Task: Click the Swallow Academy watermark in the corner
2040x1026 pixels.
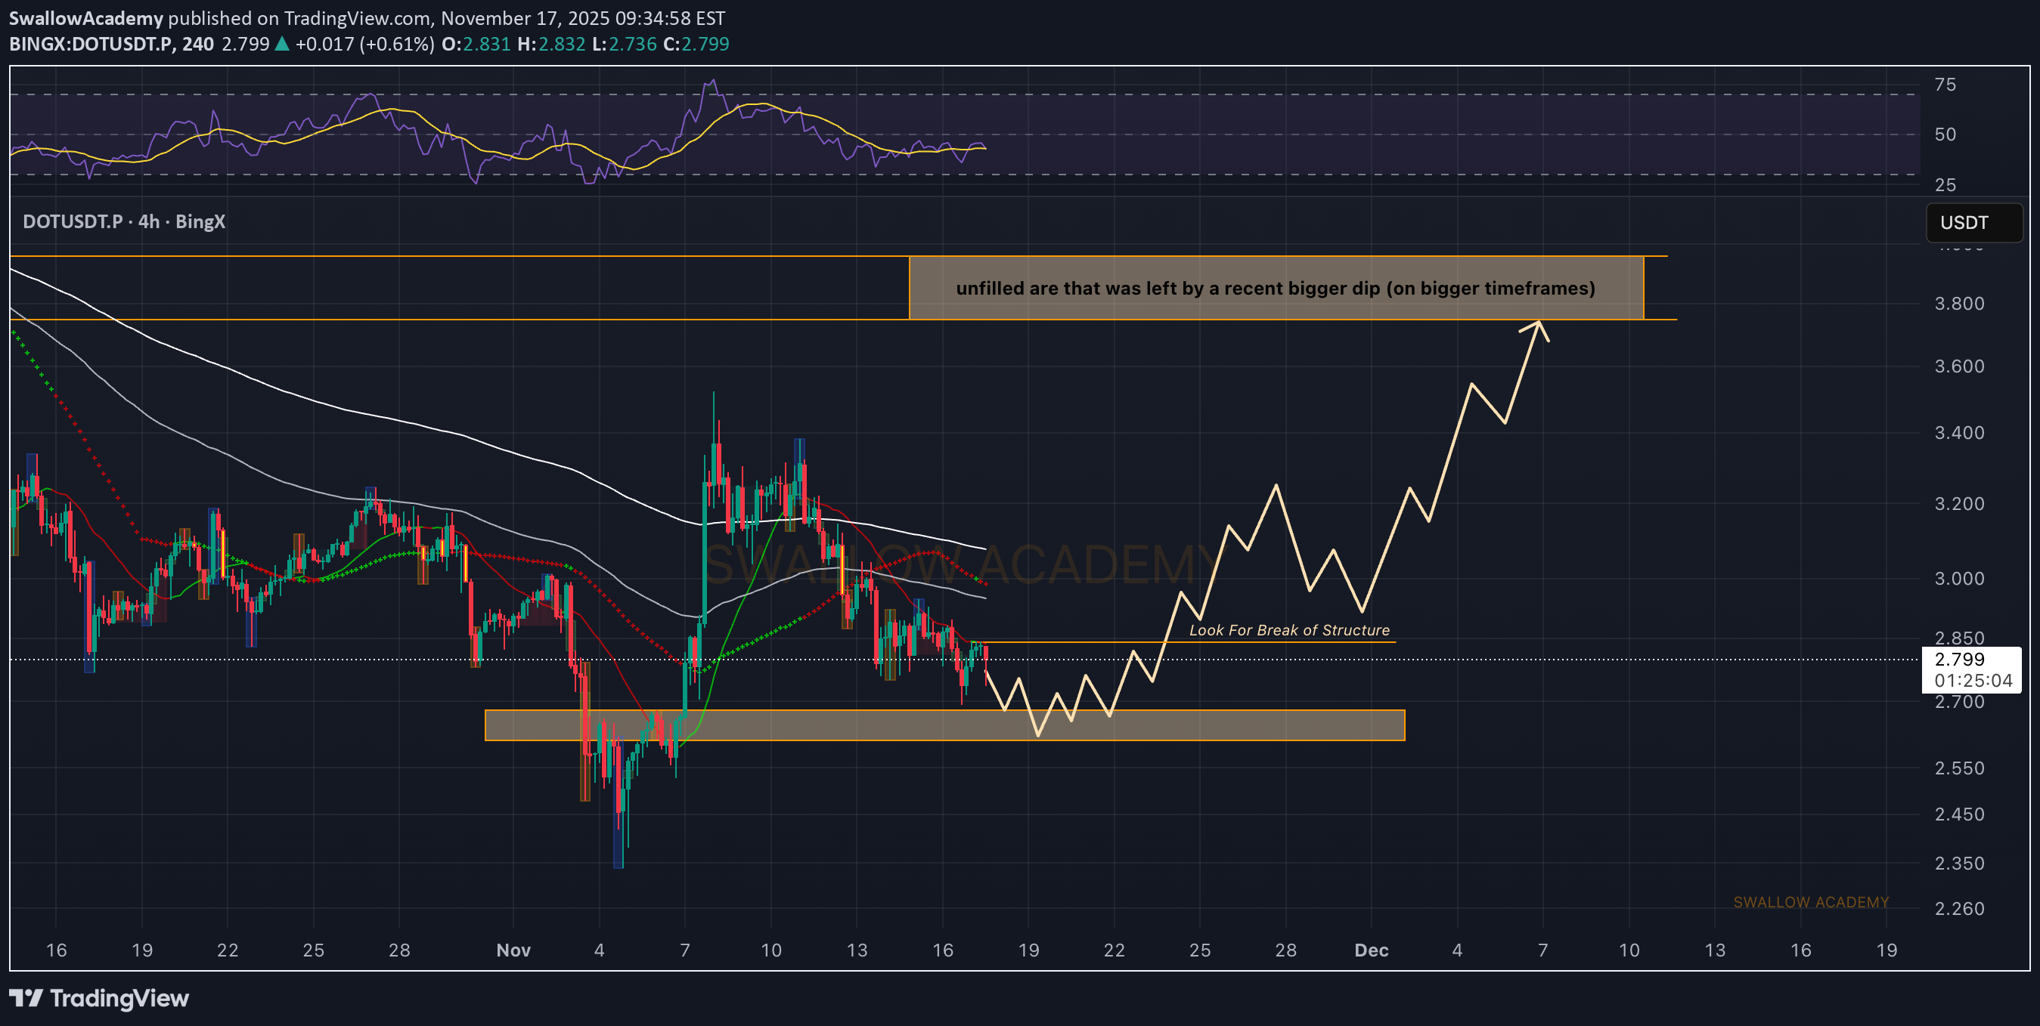Action: (x=1810, y=902)
